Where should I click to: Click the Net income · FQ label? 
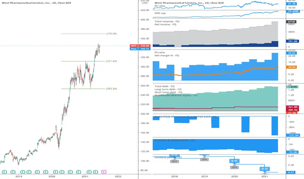[165, 24]
